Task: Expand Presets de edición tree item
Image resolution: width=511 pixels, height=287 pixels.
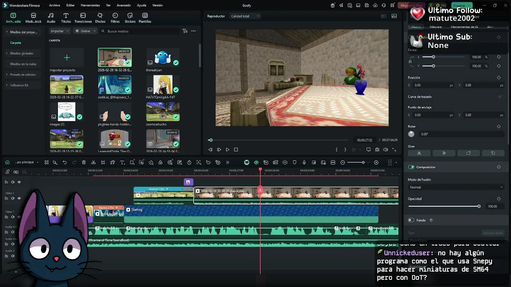Action: coord(7,75)
